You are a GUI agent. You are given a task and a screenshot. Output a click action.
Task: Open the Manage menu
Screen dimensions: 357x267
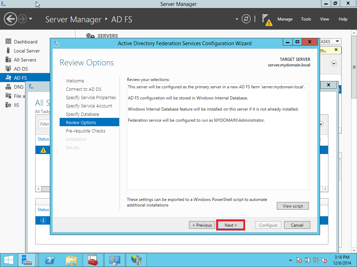pyautogui.click(x=285, y=19)
